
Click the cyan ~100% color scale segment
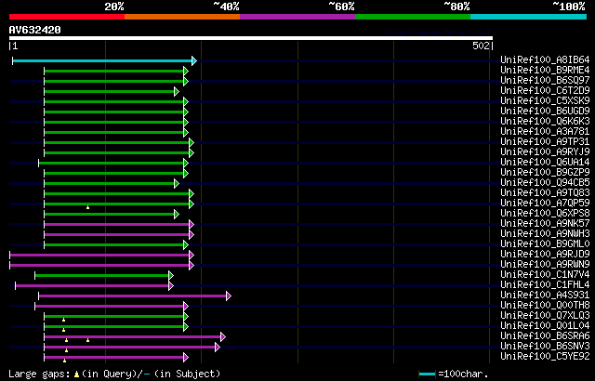point(529,17)
